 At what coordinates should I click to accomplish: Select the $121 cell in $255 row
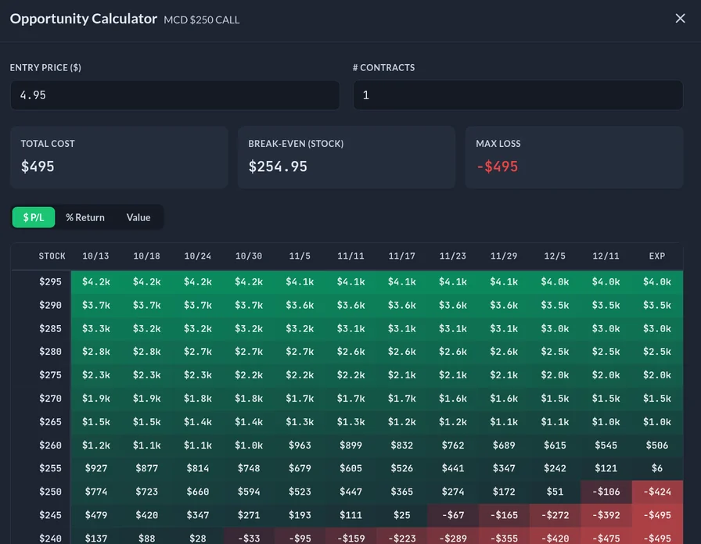click(x=606, y=468)
